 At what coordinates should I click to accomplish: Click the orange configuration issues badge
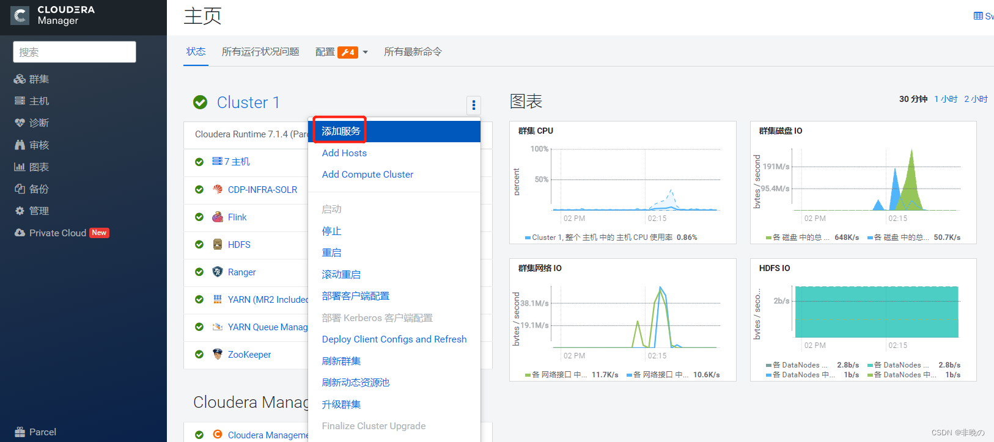348,53
